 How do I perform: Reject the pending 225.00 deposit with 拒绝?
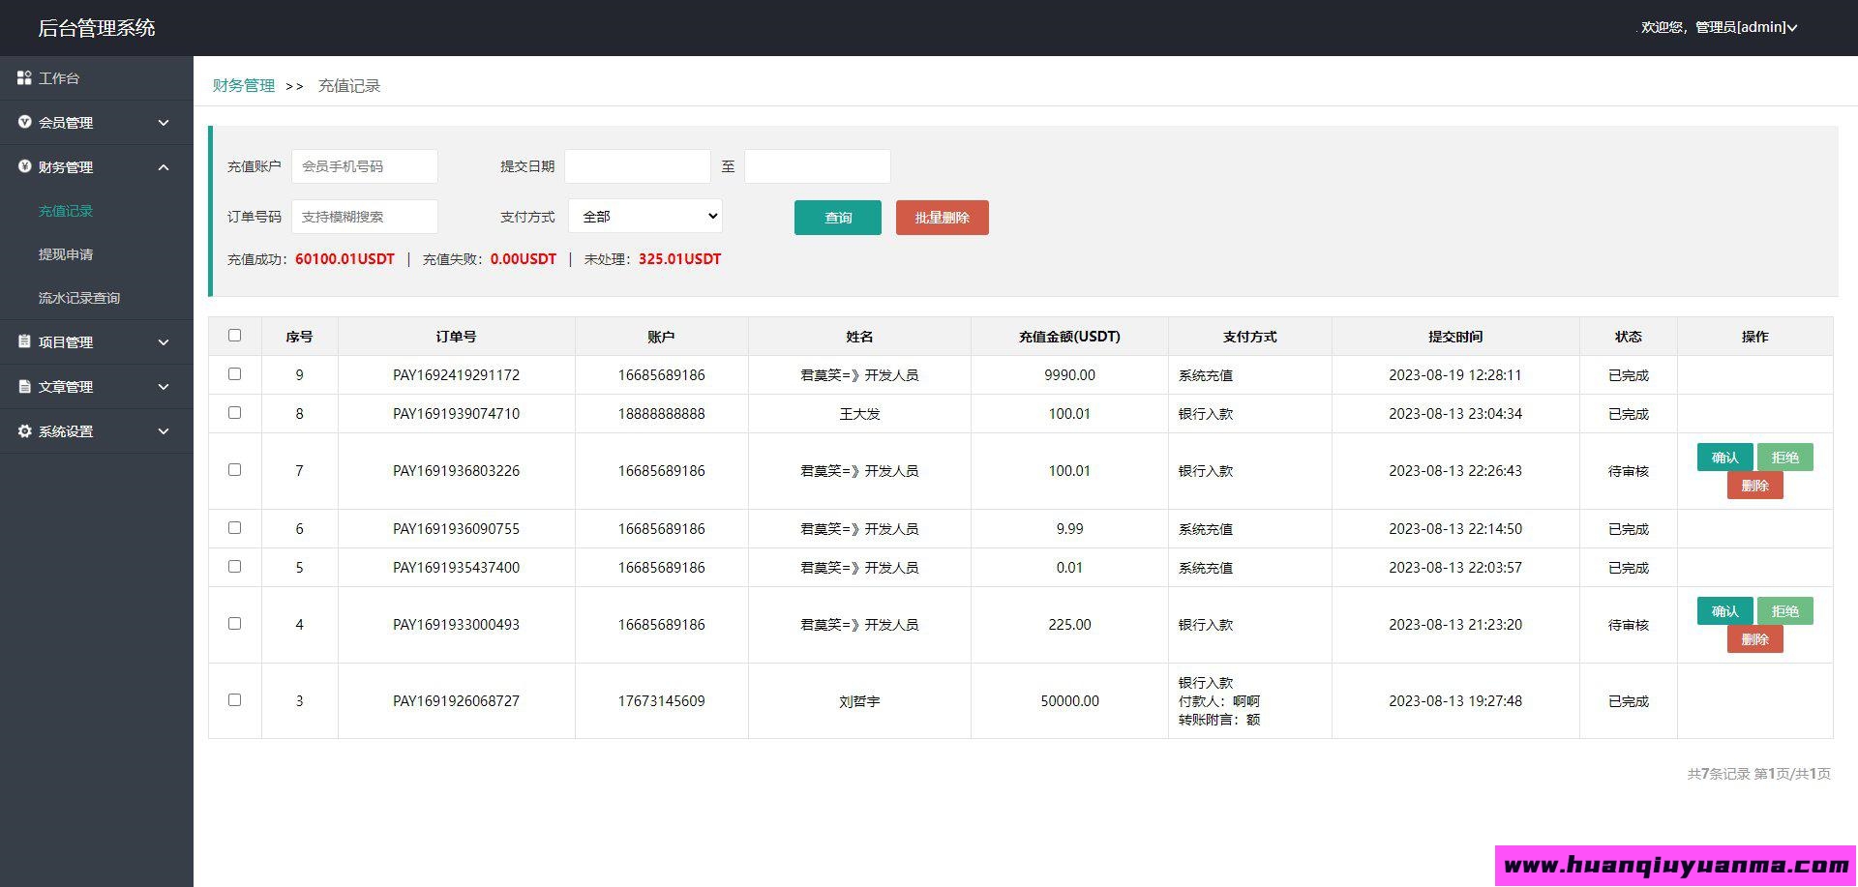pyautogui.click(x=1785, y=610)
